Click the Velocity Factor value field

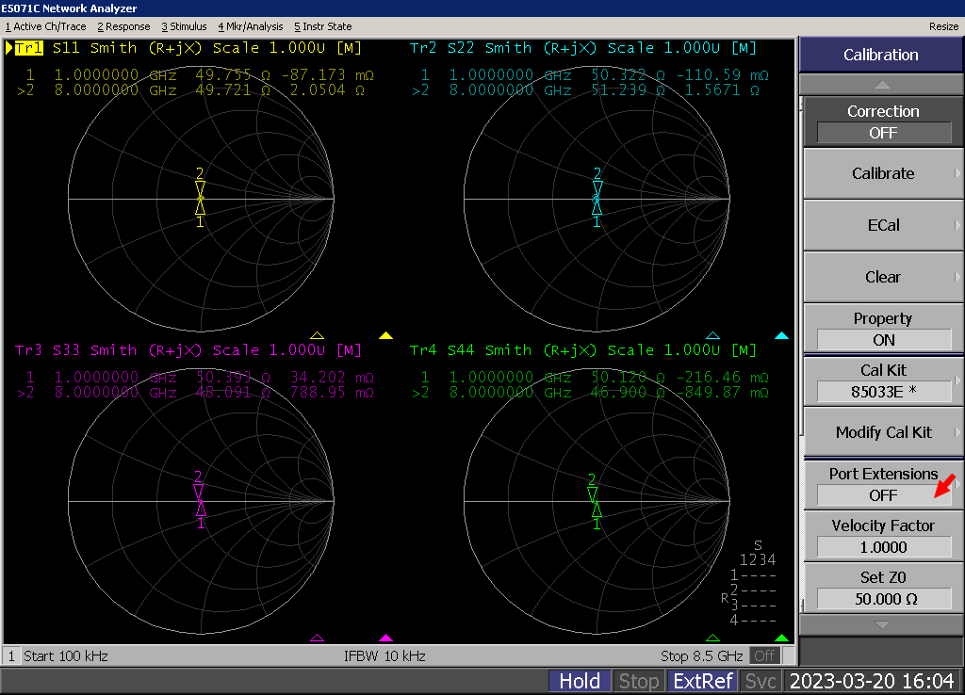tap(882, 546)
